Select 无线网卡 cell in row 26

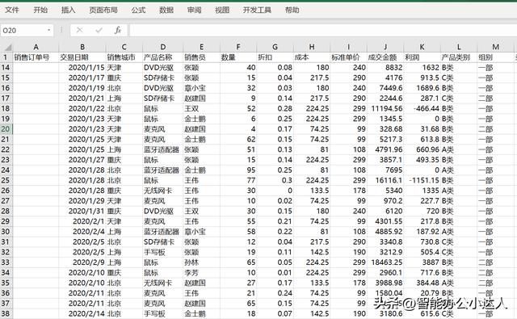coord(163,191)
